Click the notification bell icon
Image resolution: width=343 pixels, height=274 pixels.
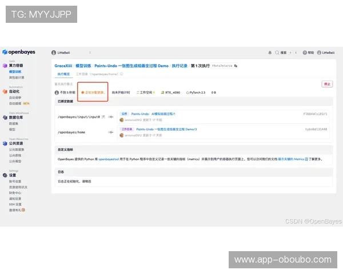(x=270, y=53)
